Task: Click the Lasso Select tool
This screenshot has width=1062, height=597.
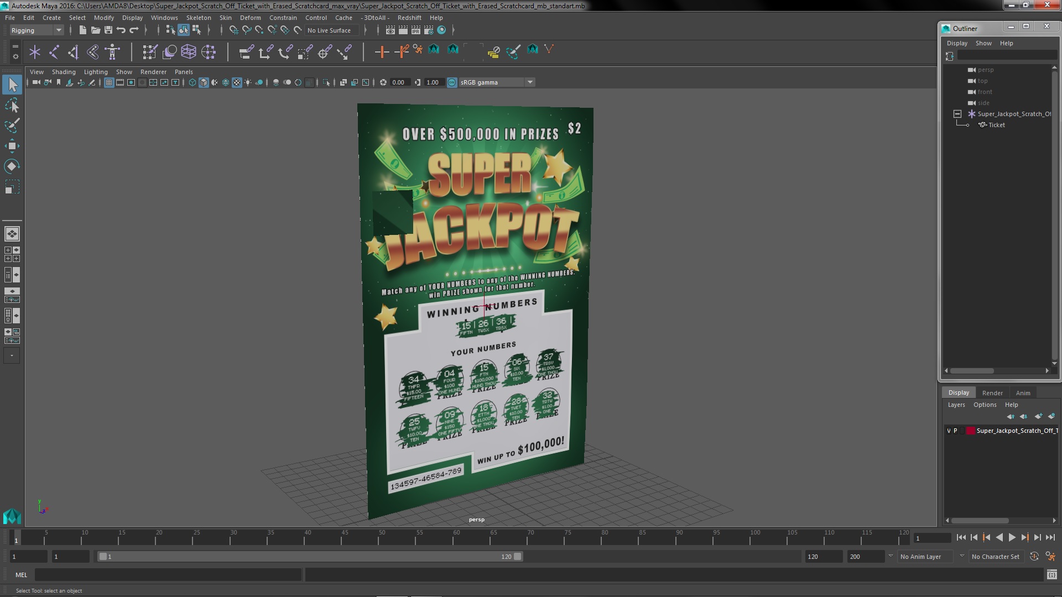Action: (x=12, y=105)
